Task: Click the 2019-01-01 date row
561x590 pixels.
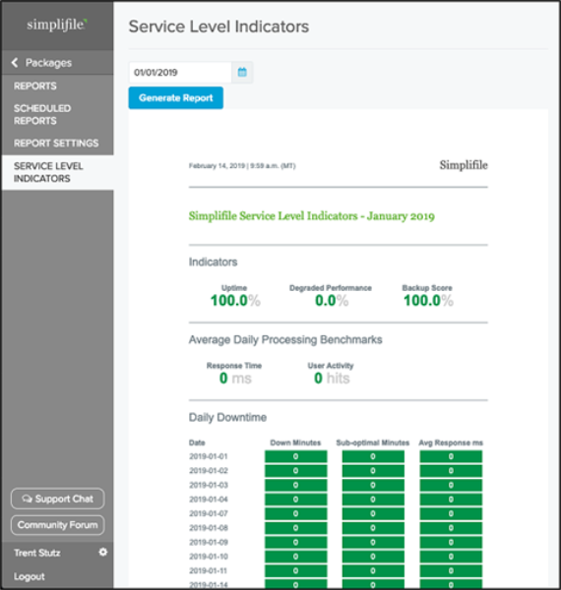Action: tap(209, 456)
